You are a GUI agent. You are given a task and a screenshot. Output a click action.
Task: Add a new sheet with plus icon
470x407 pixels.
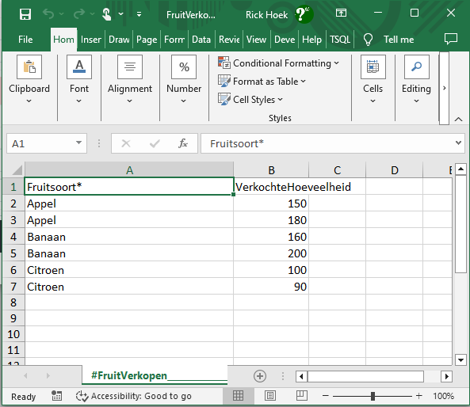[260, 376]
